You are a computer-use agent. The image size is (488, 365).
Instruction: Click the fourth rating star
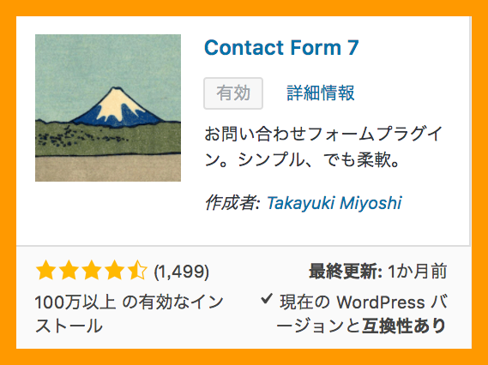pyautogui.click(x=115, y=271)
